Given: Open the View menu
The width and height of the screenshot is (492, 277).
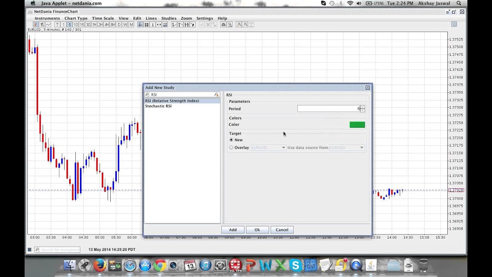Looking at the screenshot, I should coord(123,18).
